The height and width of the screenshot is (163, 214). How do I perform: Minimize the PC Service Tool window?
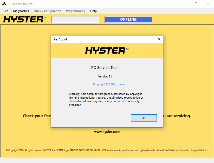(184, 4)
